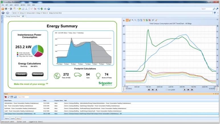Click the step forward arrow under trend chart
The height and width of the screenshot is (124, 220).
click(x=185, y=90)
